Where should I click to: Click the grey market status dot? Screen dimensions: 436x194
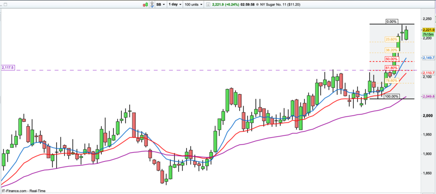257,4
